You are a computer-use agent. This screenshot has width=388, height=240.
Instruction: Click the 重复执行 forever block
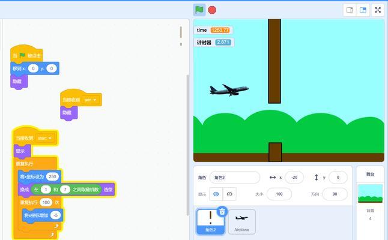click(x=24, y=164)
